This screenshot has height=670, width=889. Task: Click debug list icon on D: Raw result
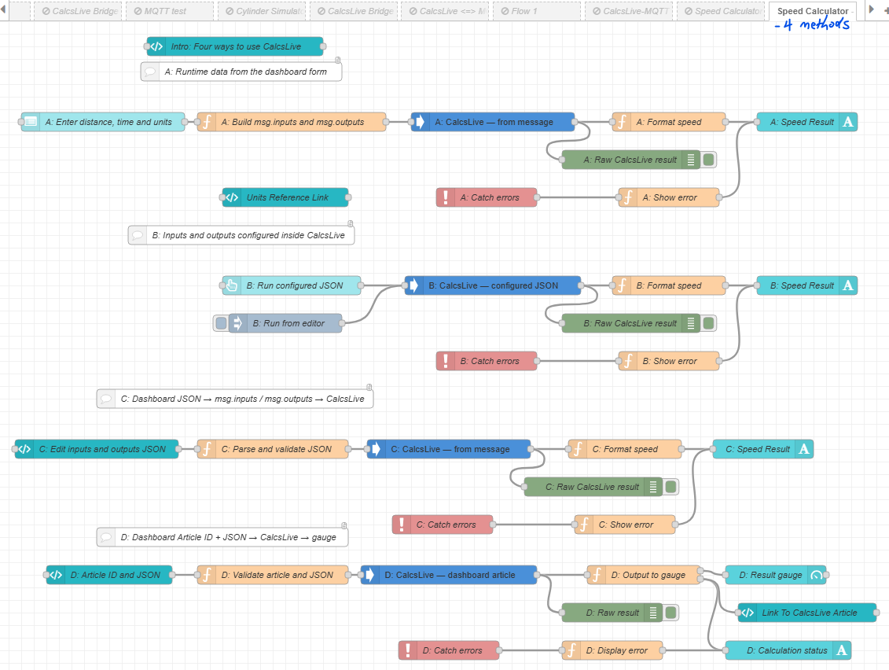(x=653, y=613)
